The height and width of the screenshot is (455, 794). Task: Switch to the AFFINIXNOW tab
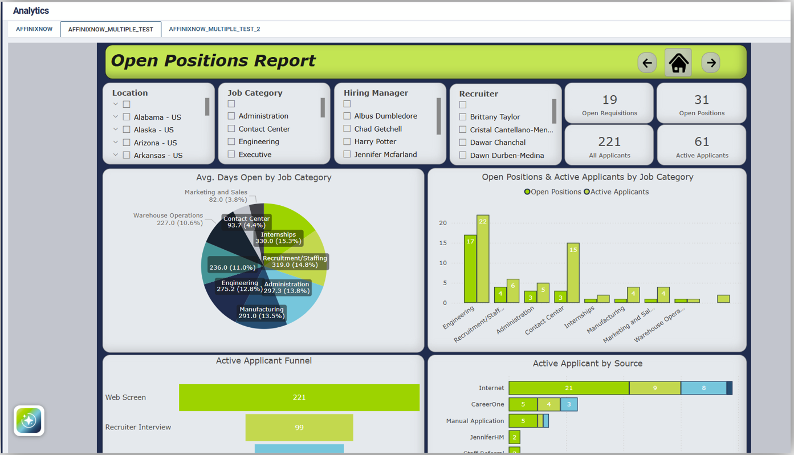(x=34, y=29)
